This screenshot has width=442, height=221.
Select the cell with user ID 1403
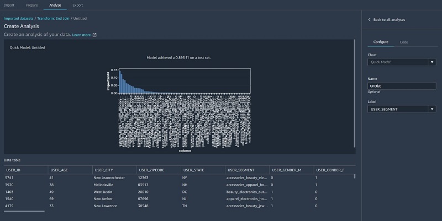tap(9, 192)
